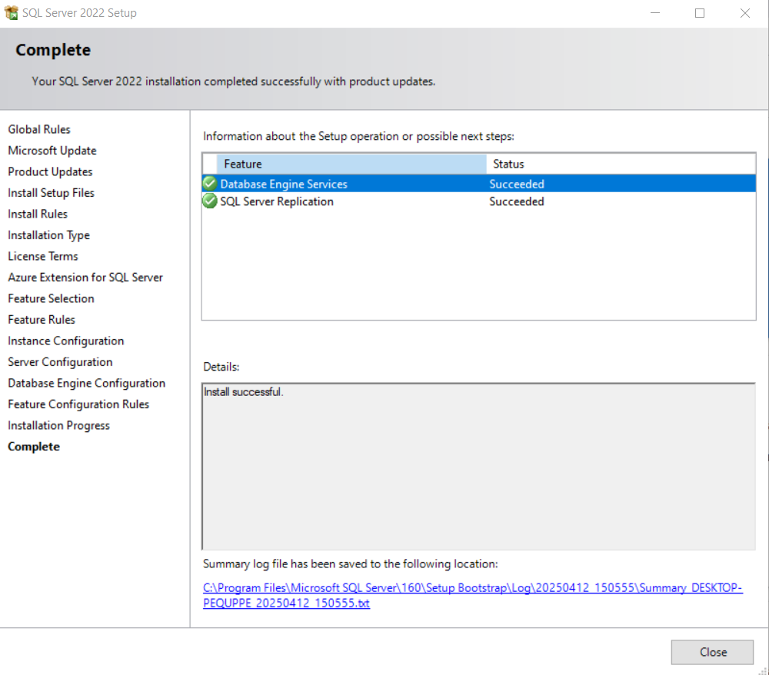The height and width of the screenshot is (675, 769).
Task: Select the SQL Server Replication row
Action: 478,201
